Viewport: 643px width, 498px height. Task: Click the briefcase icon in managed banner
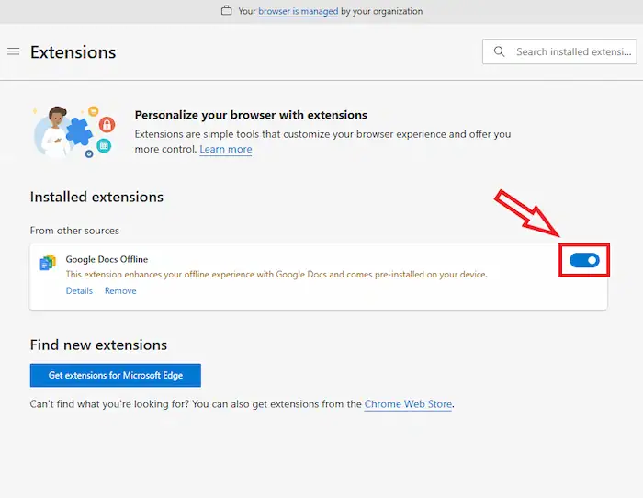click(x=226, y=11)
